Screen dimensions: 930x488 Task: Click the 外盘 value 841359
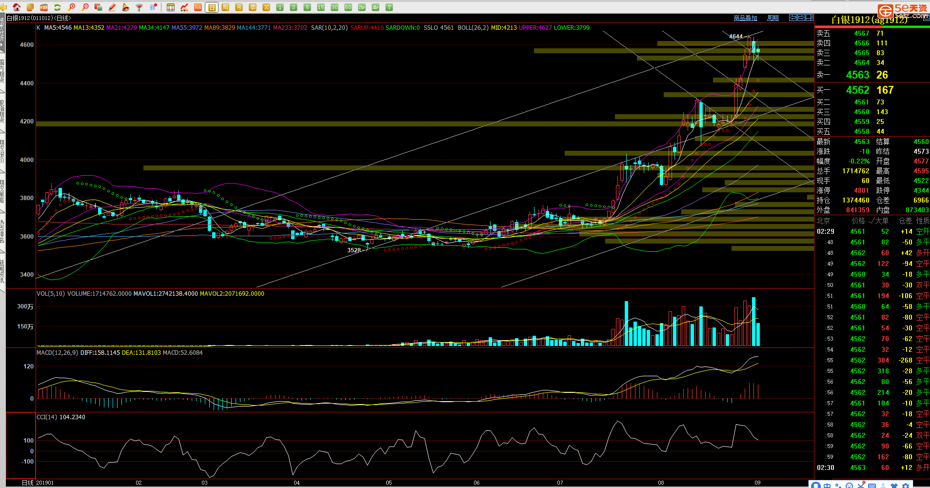[x=858, y=210]
